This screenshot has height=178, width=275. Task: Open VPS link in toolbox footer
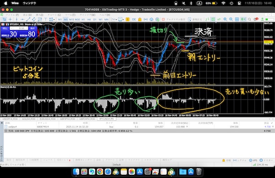(x=253, y=160)
